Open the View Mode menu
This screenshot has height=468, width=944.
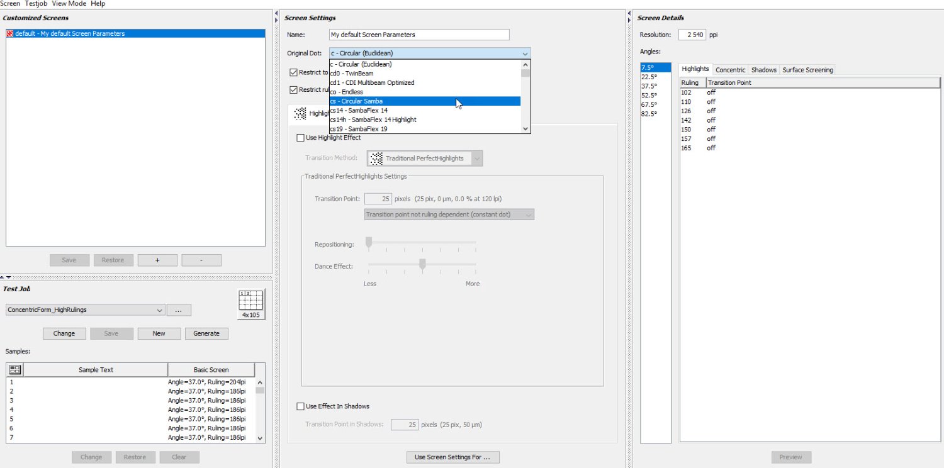pyautogui.click(x=69, y=4)
